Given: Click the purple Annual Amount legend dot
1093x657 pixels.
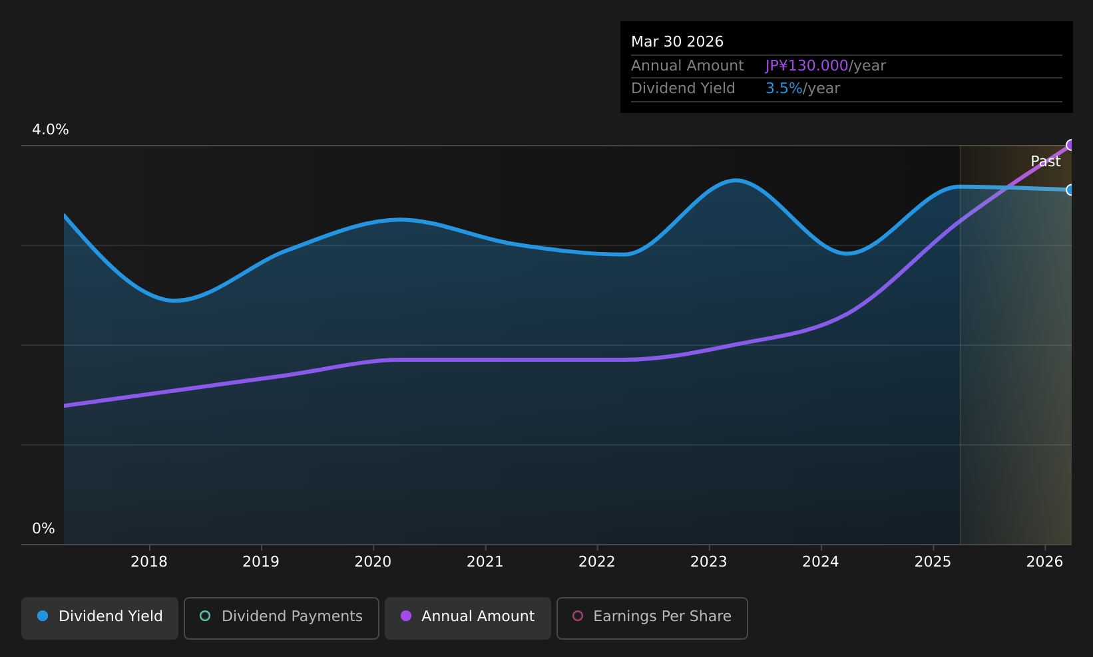Looking at the screenshot, I should pyautogui.click(x=406, y=616).
